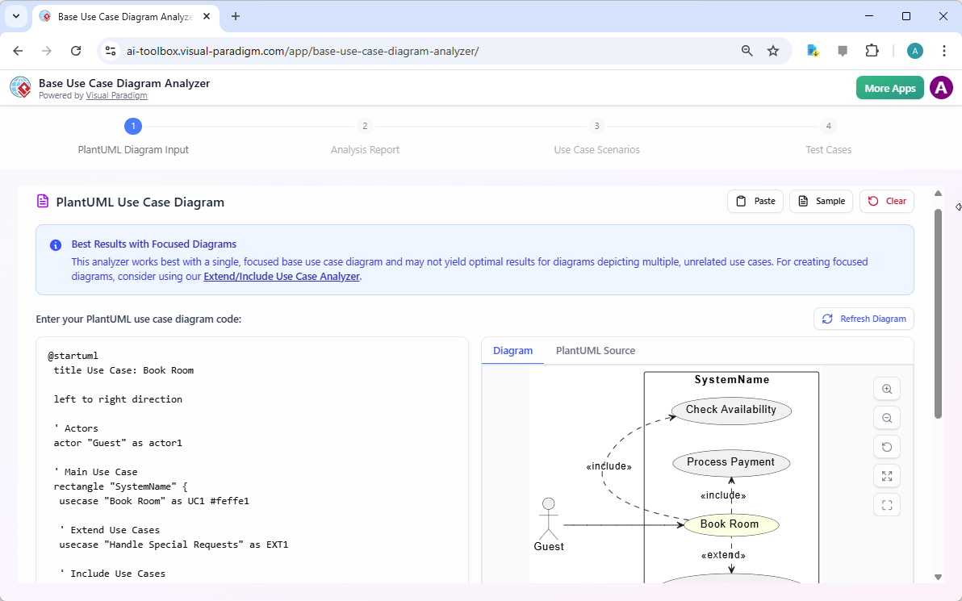
Task: Click the More Apps button
Action: 889,87
